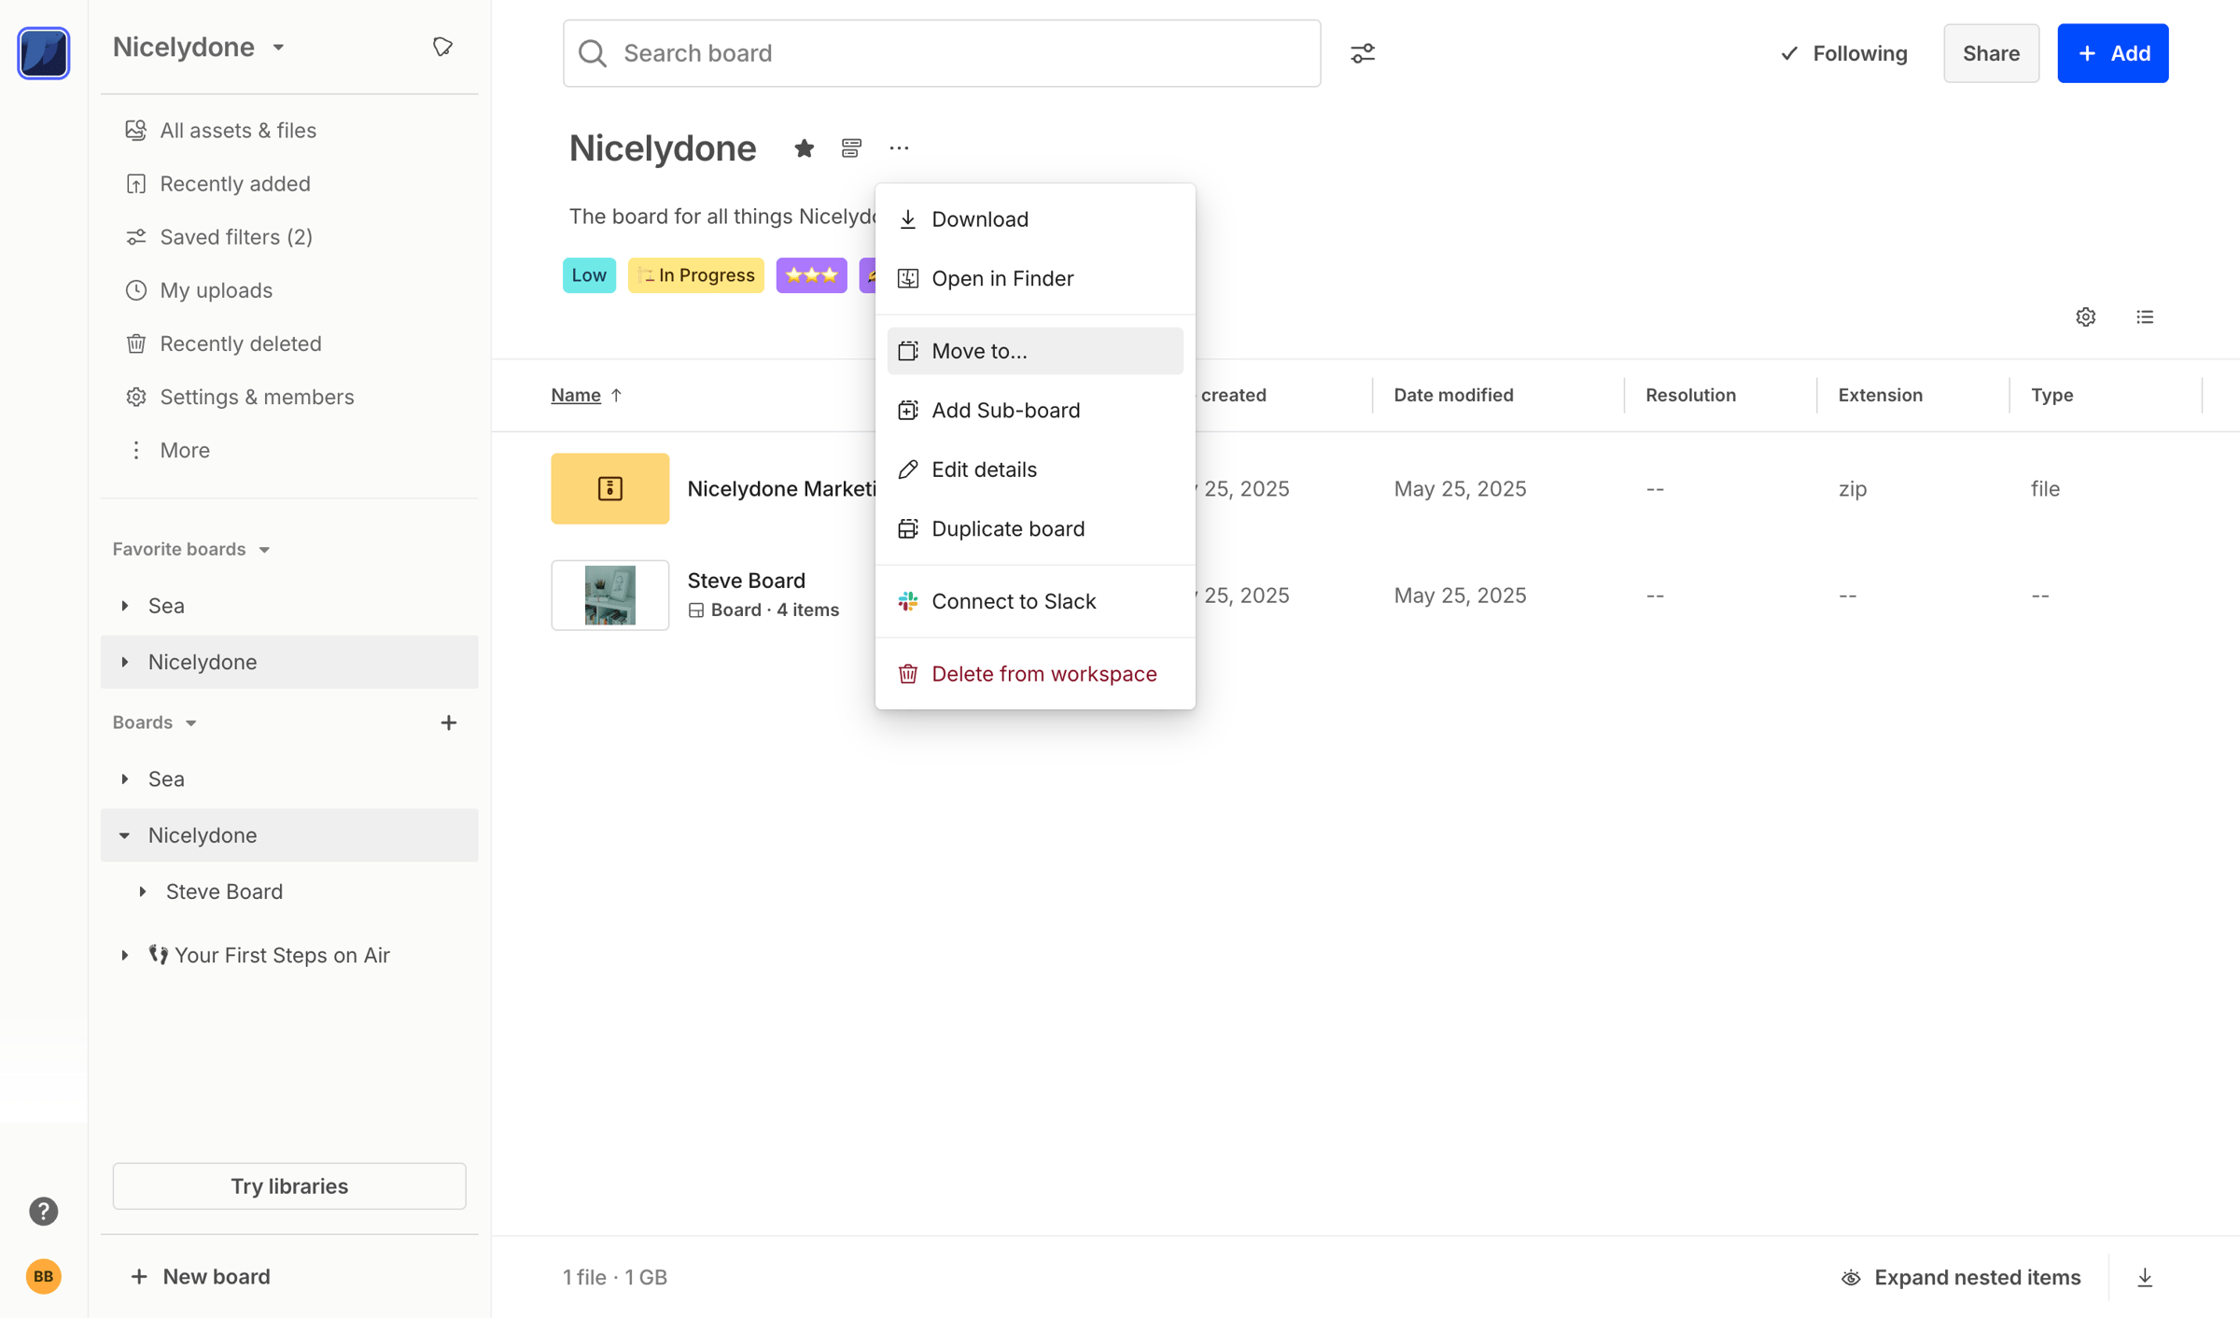
Task: Collapse Nicelydone under Boards
Action: tap(125, 835)
